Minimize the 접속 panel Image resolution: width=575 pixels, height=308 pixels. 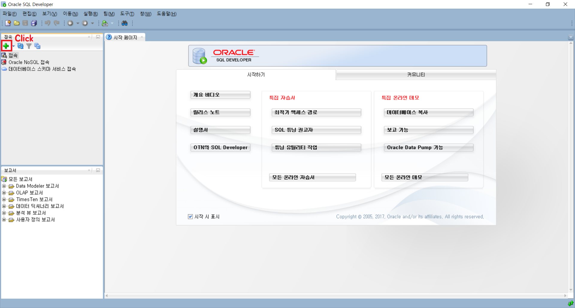(x=98, y=37)
